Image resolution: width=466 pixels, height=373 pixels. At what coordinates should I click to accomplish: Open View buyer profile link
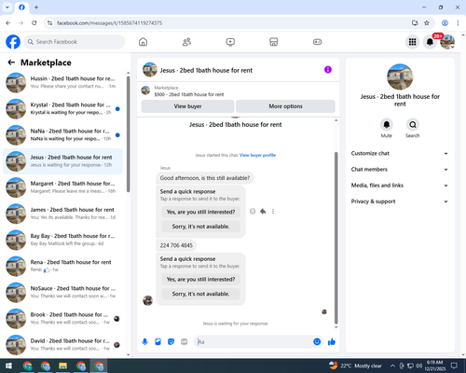click(x=257, y=155)
